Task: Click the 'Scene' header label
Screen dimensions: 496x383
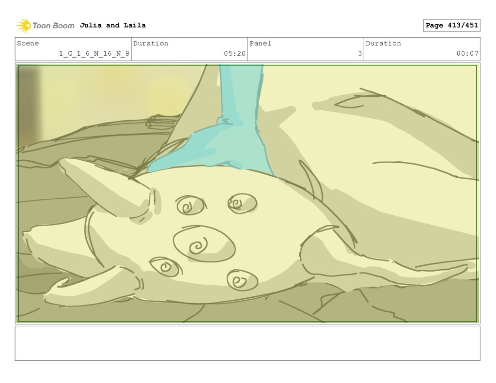Action: coord(28,43)
